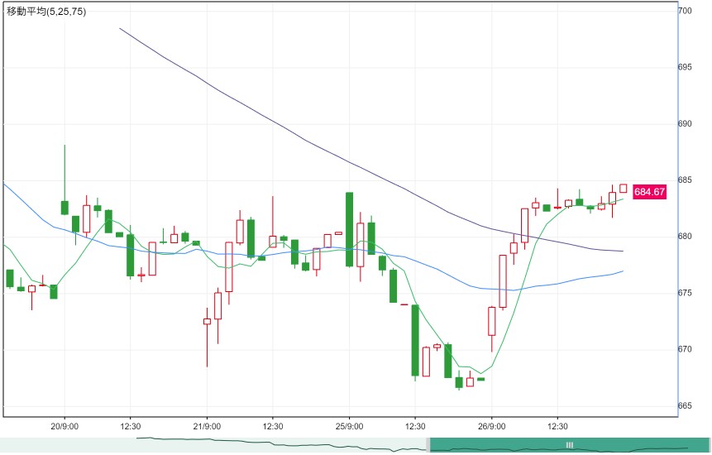Click the moving average (5,25,75) legend
This screenshot has height=455, width=712.
[x=45, y=12]
